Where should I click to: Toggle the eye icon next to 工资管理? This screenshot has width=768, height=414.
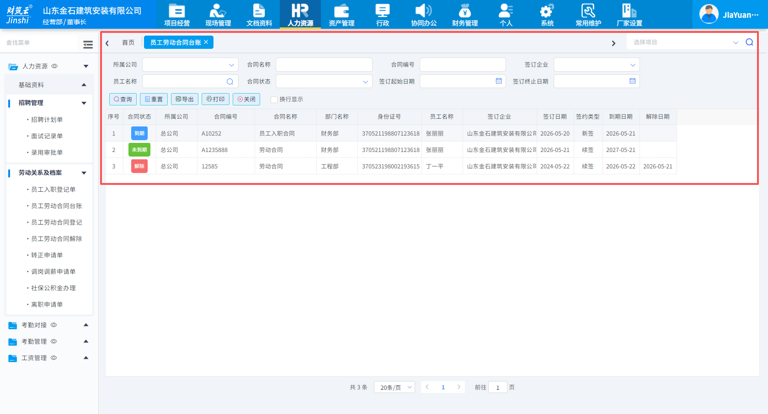tap(53, 358)
